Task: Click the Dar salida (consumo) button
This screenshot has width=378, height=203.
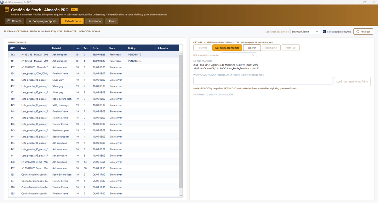Action: [x=227, y=48]
